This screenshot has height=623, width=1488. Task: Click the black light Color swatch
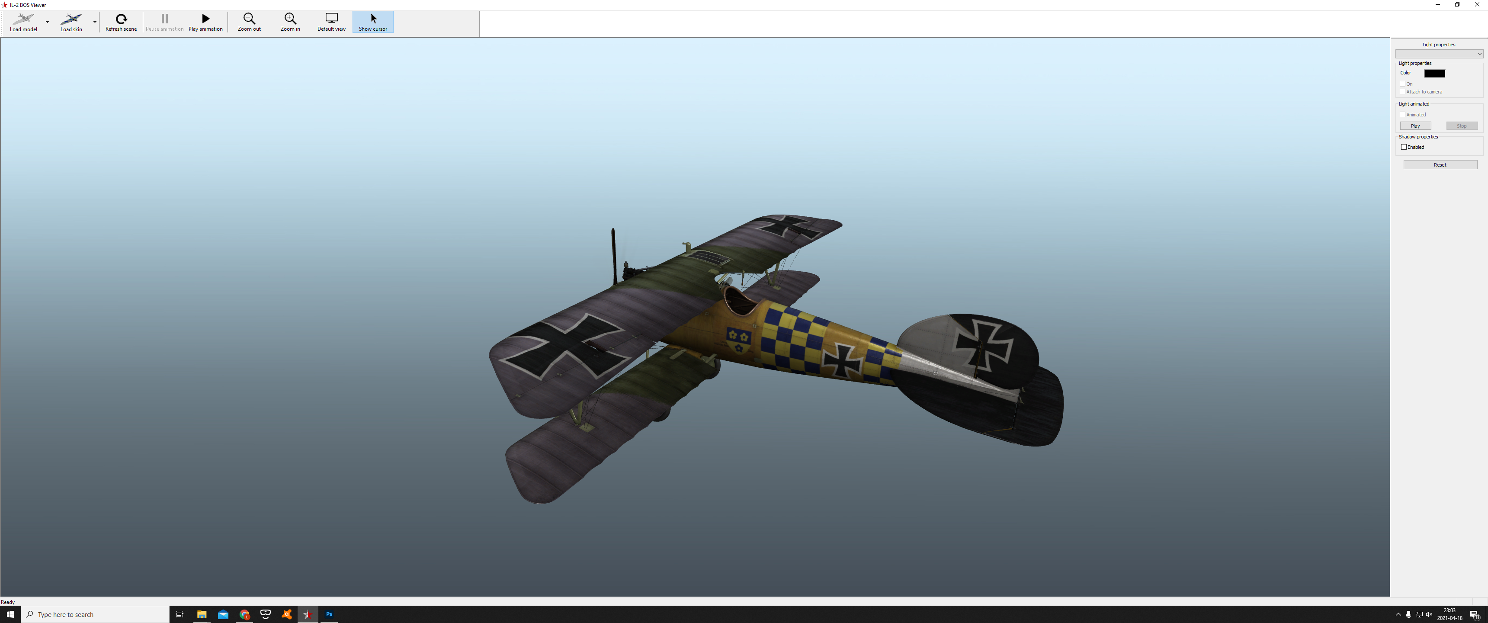click(x=1434, y=74)
